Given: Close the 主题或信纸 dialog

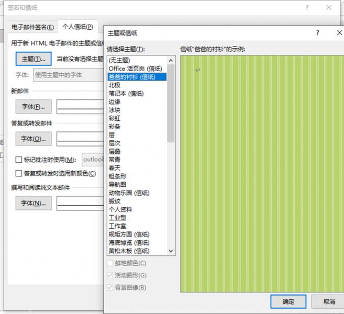Looking at the screenshot, I should tap(339, 33).
